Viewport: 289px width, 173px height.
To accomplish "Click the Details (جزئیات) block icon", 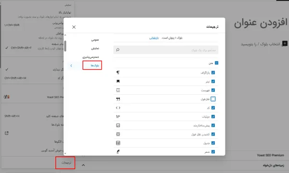I will (118, 117).
